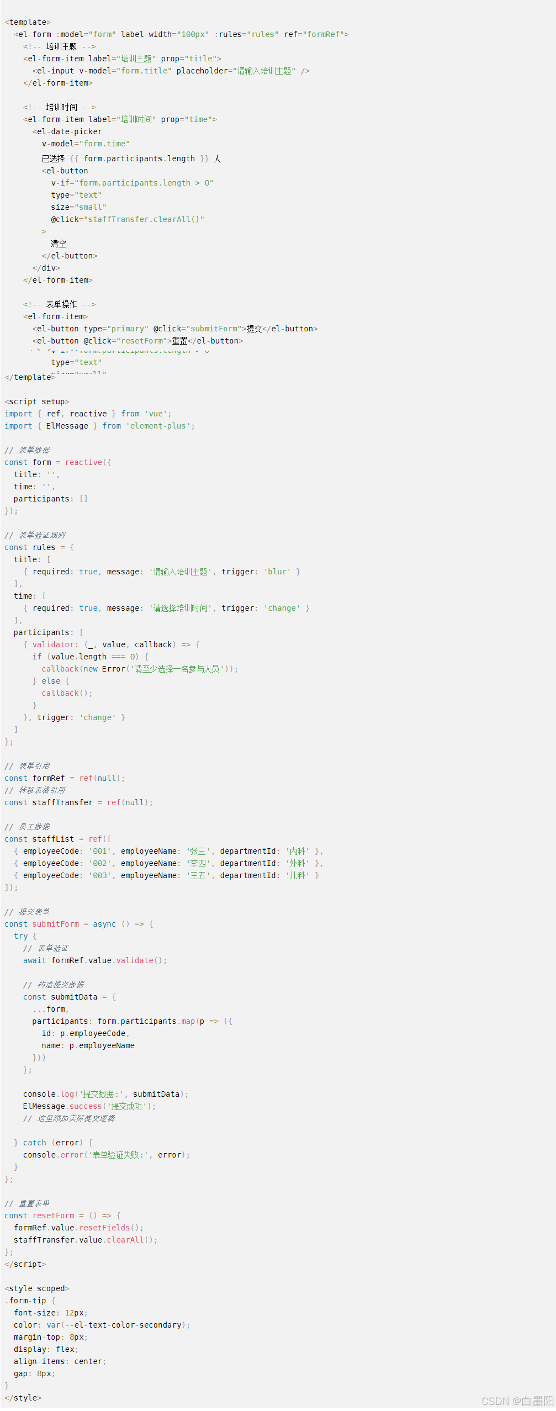Click the el-form-item label="培训主题" line

click(x=122, y=59)
